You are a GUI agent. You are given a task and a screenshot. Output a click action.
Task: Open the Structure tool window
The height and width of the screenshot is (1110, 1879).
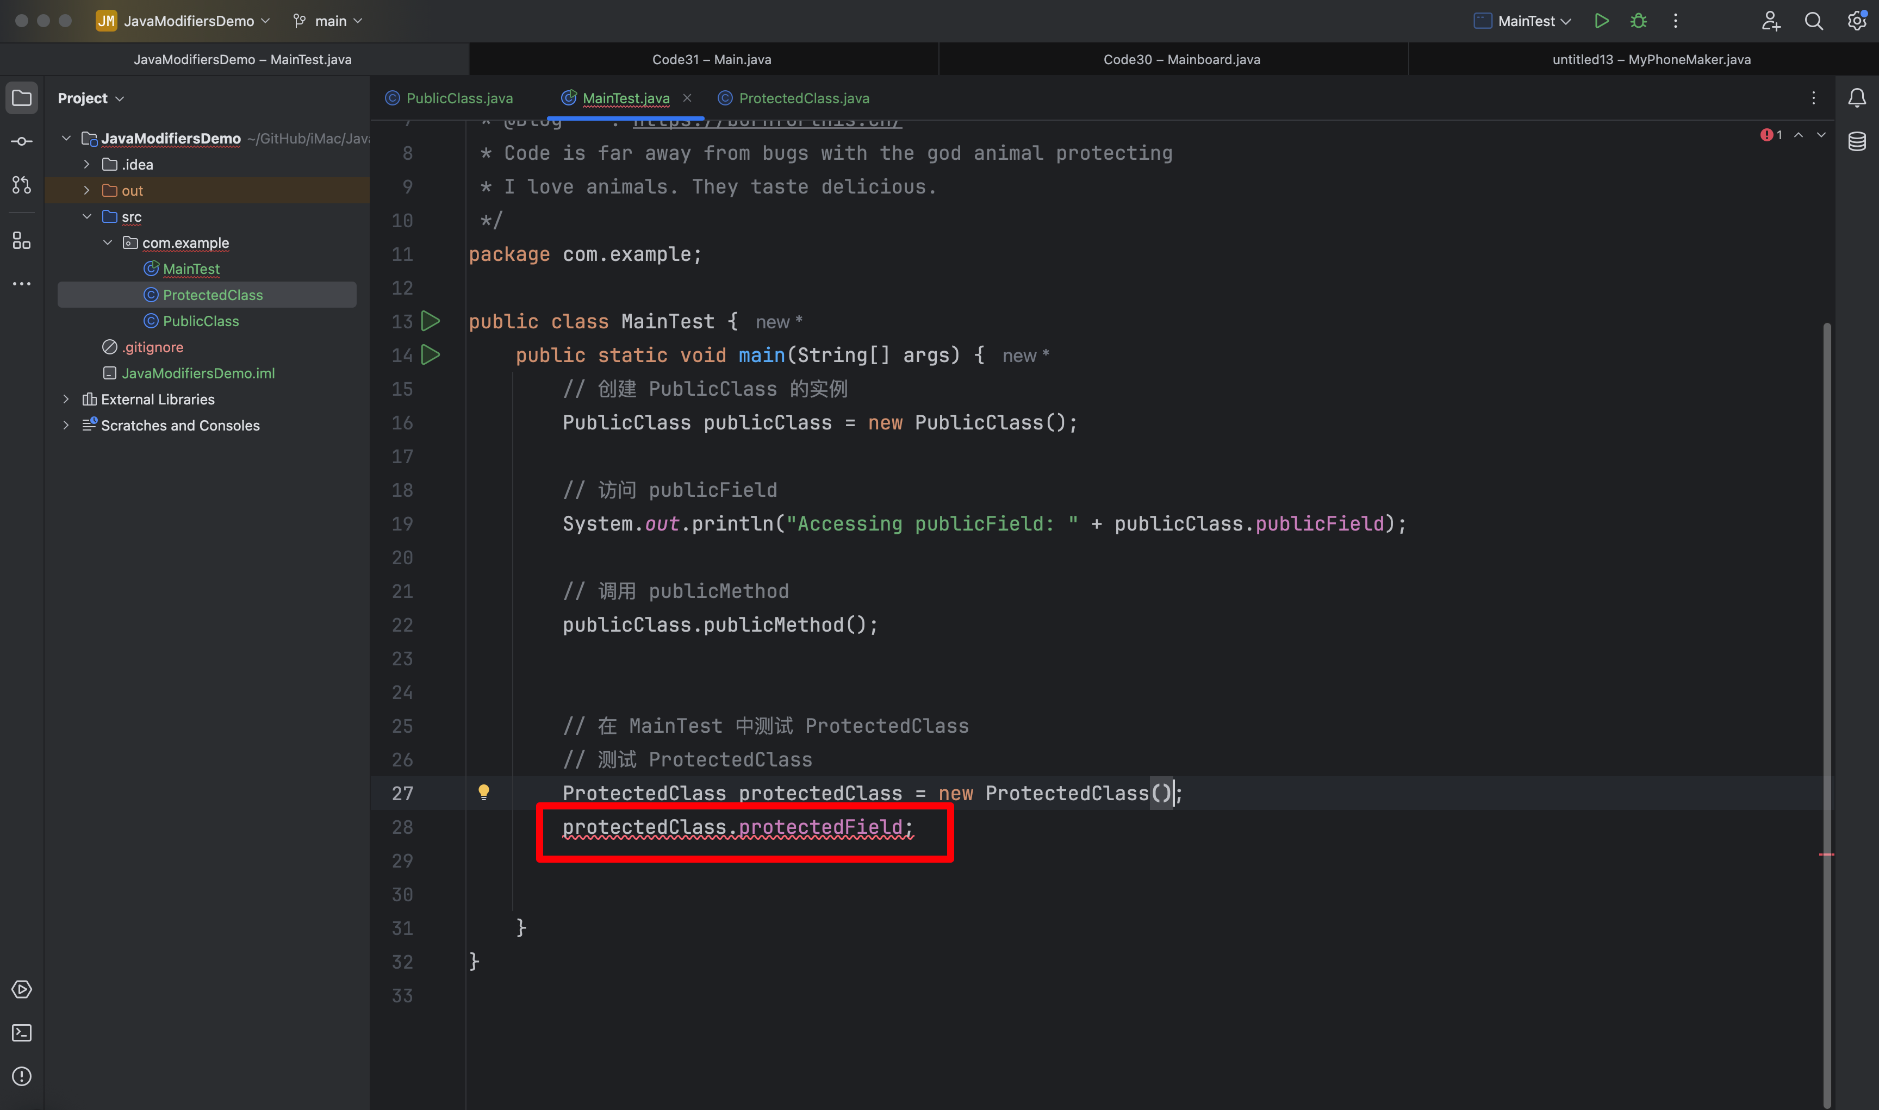[22, 240]
